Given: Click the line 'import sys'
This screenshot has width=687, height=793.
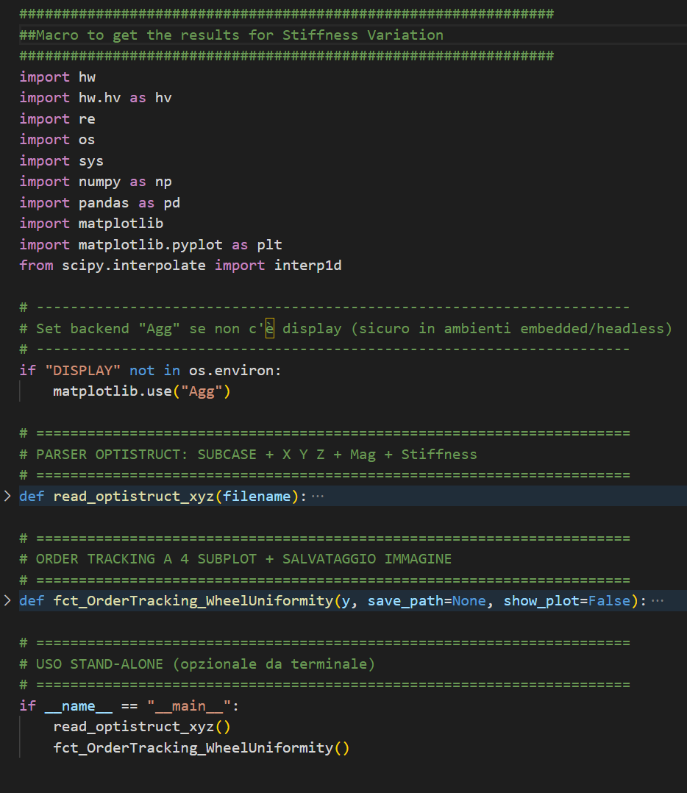Looking at the screenshot, I should click(61, 161).
